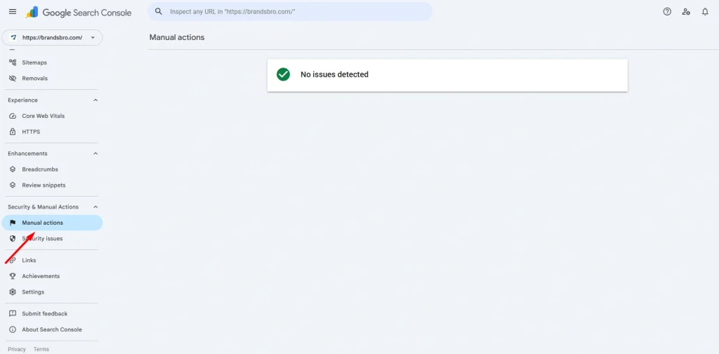Open the brandsbro.com property selector dropdown
This screenshot has height=354, width=719.
coord(52,38)
